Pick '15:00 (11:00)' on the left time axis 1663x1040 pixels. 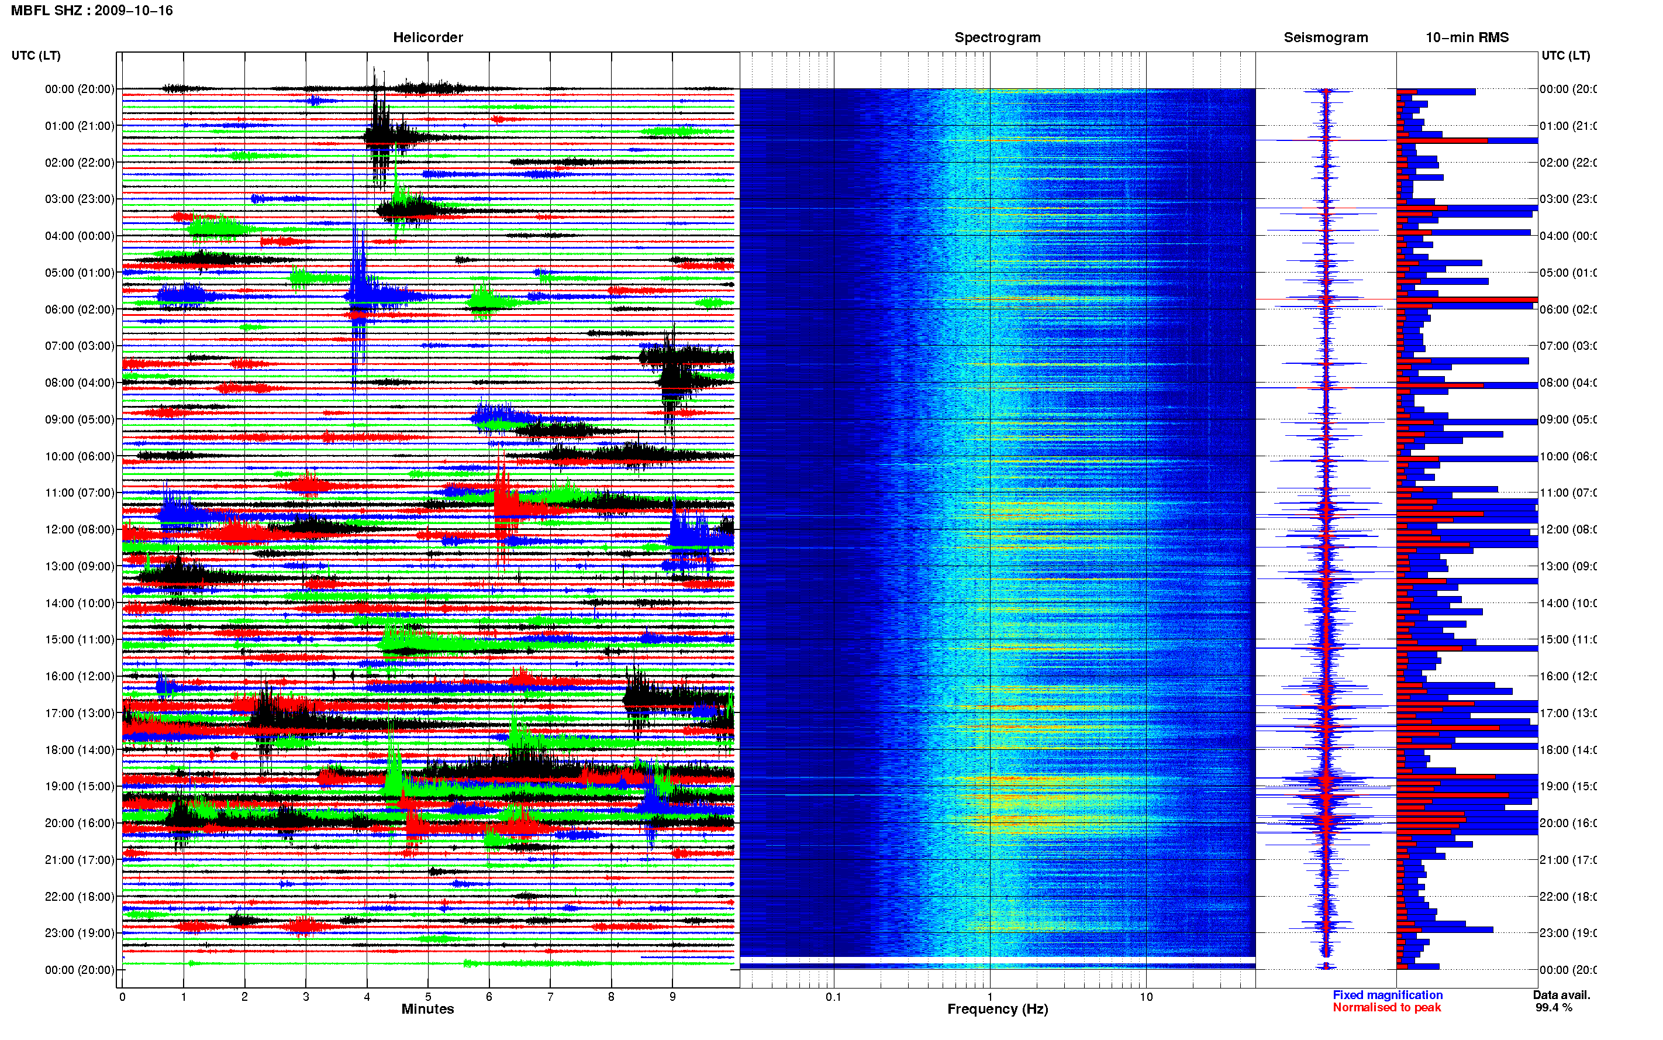point(80,639)
